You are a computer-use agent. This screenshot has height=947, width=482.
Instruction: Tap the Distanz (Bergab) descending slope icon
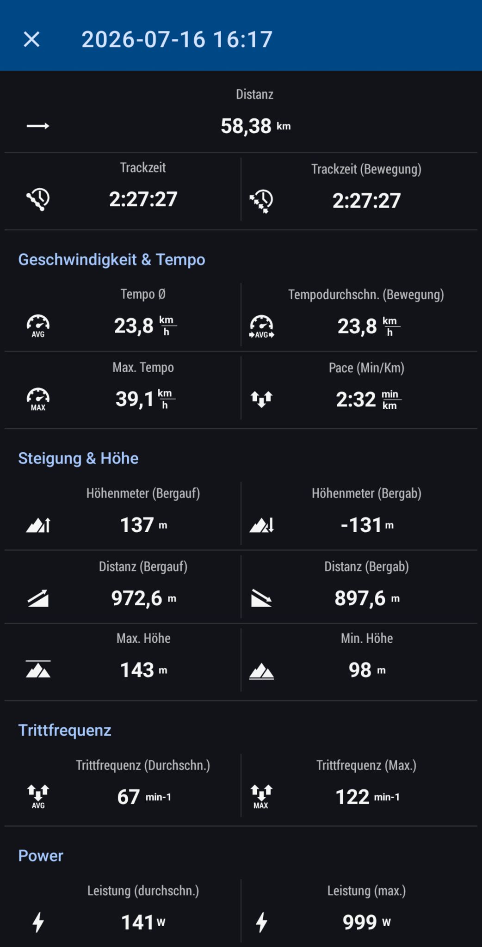(x=261, y=598)
